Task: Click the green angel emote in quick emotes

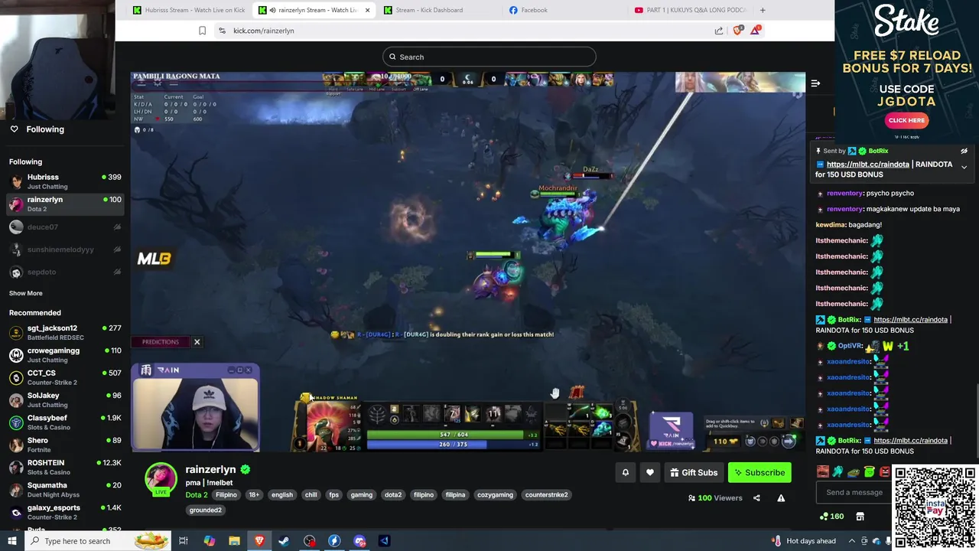Action: 869,471
